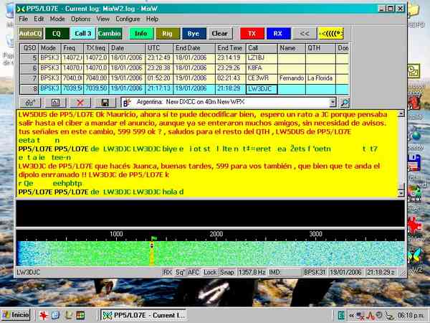The image size is (430, 323).
Task: Delete QSO with the red X icon
Action: [80, 103]
